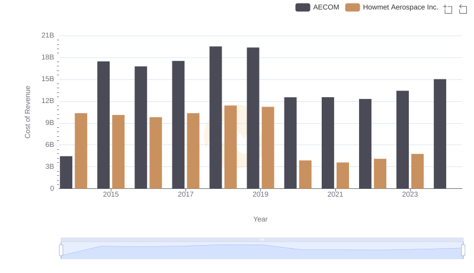This screenshot has height=273, width=474.
Task: Click the AECOM bar for 2021
Action: 328,143
